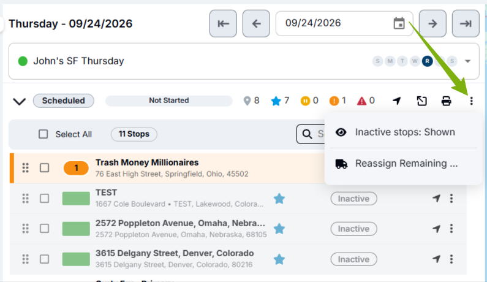Tick the Trash Money Millionaires checkbox
The height and width of the screenshot is (282, 487).
tap(45, 168)
